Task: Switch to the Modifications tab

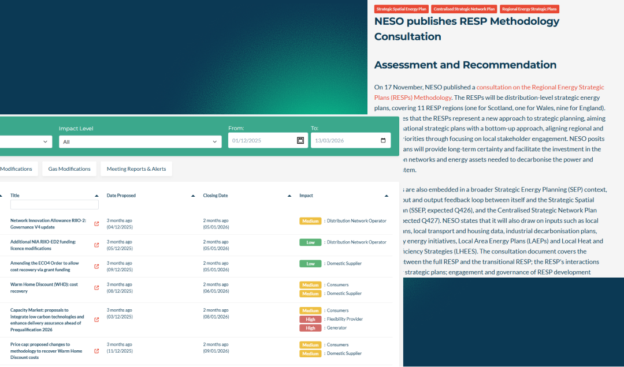Action: point(18,169)
